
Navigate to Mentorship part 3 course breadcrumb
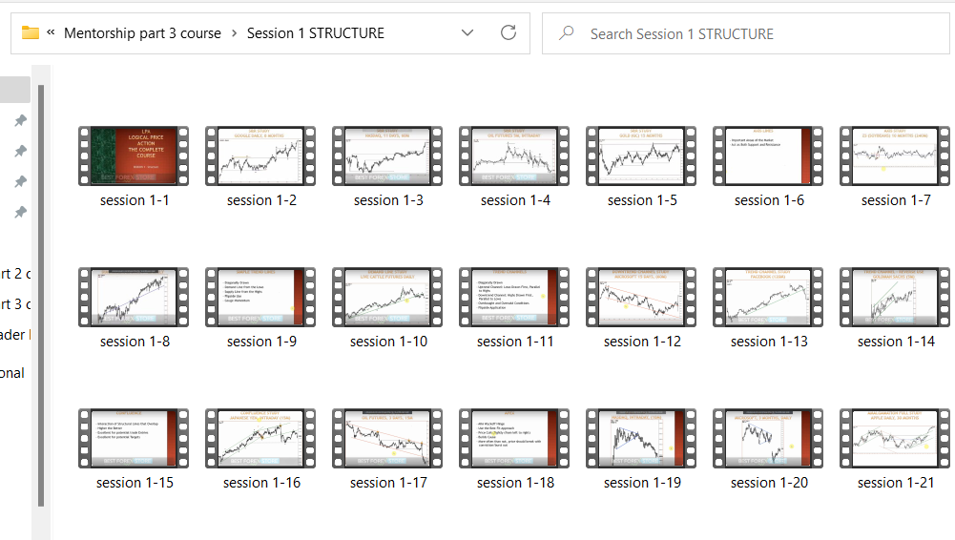point(142,33)
